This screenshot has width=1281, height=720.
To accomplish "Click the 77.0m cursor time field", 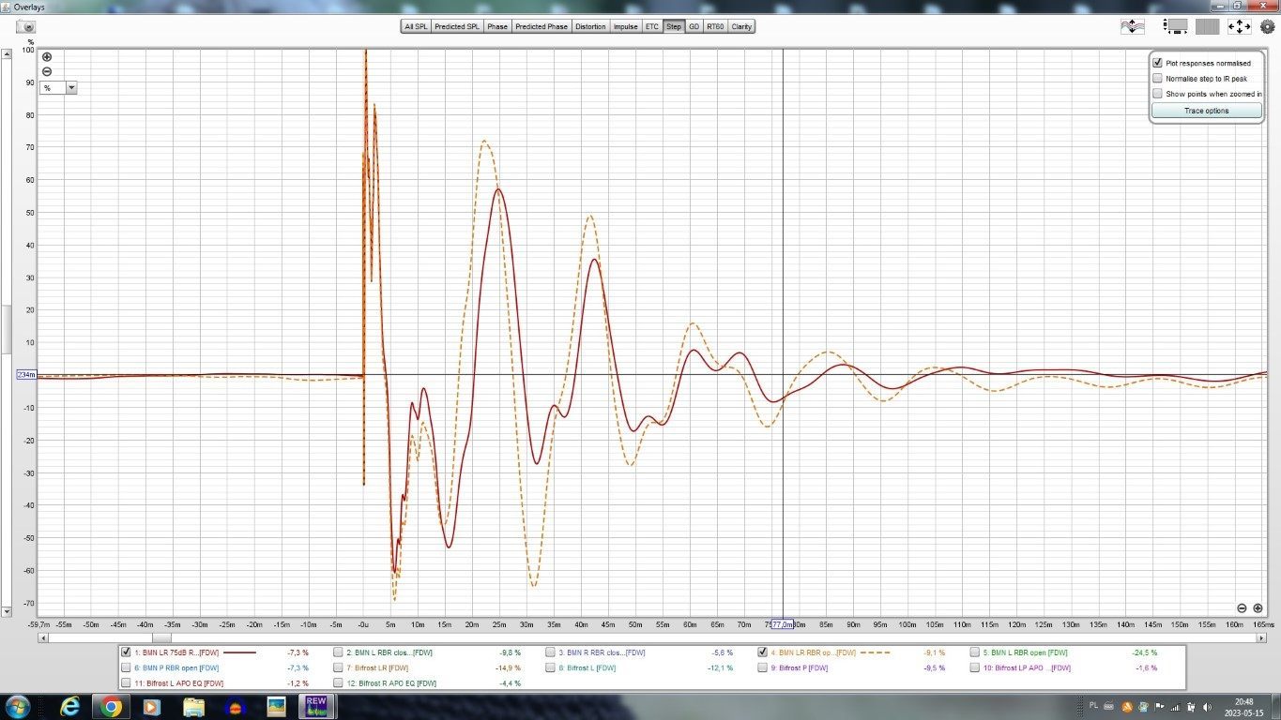I will (783, 624).
